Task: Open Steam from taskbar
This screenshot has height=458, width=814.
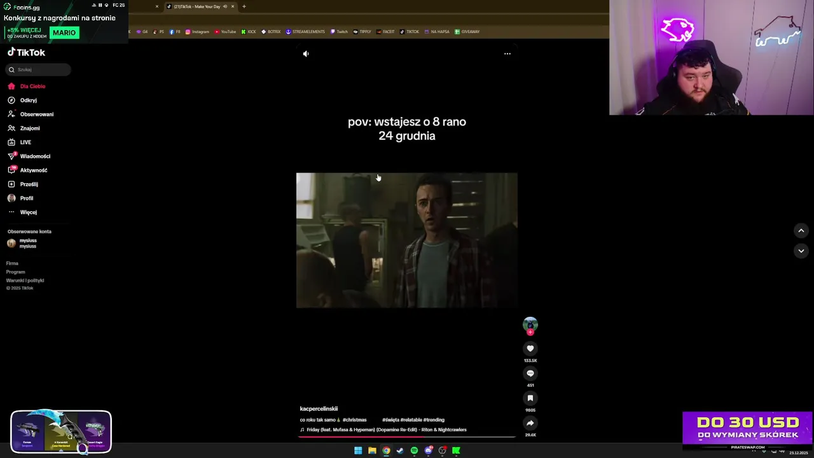Action: (x=400, y=450)
